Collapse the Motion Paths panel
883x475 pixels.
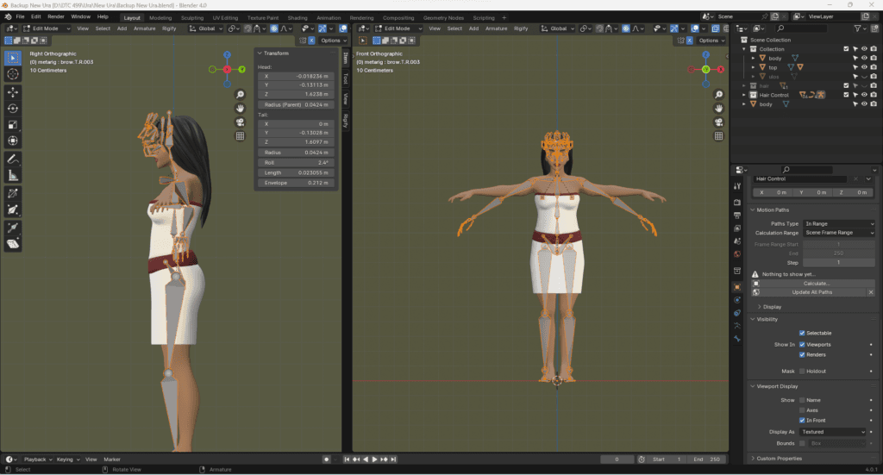coord(772,210)
